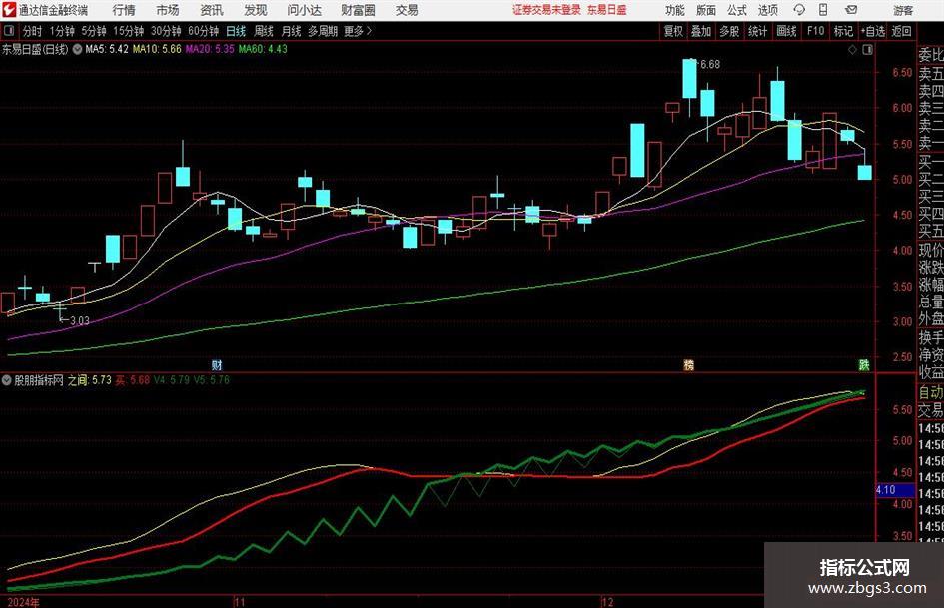
Task: Click the MA20: 5.35 indicator label
Action: pos(210,49)
